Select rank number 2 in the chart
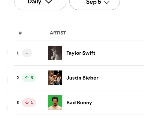Screen dimensions: 158x118 click(18, 78)
